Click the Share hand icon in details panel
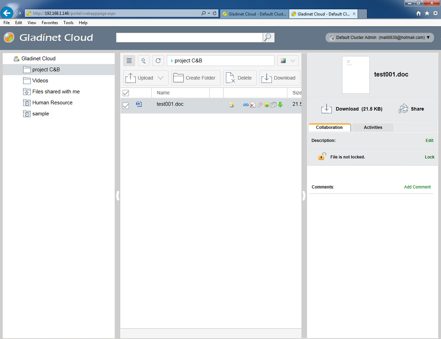This screenshot has width=441, height=339. (403, 108)
